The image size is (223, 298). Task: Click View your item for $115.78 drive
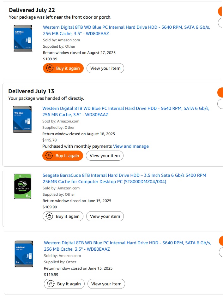click(x=105, y=156)
